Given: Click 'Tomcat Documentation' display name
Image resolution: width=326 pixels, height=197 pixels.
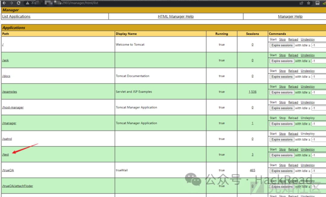Looking at the screenshot, I should click(x=133, y=76).
